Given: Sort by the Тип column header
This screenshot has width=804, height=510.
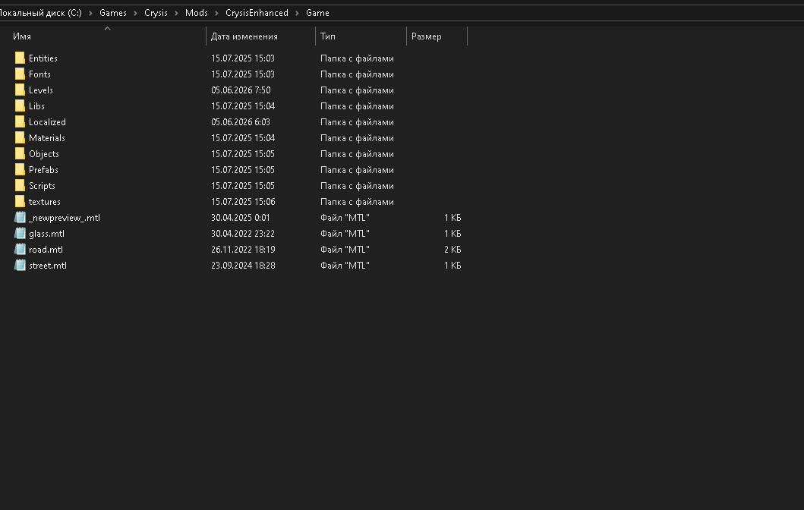Looking at the screenshot, I should (x=328, y=36).
